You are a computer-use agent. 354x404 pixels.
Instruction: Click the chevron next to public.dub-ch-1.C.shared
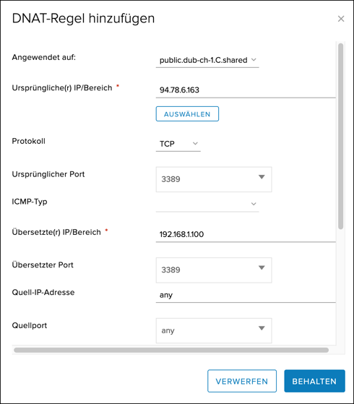[x=254, y=60]
